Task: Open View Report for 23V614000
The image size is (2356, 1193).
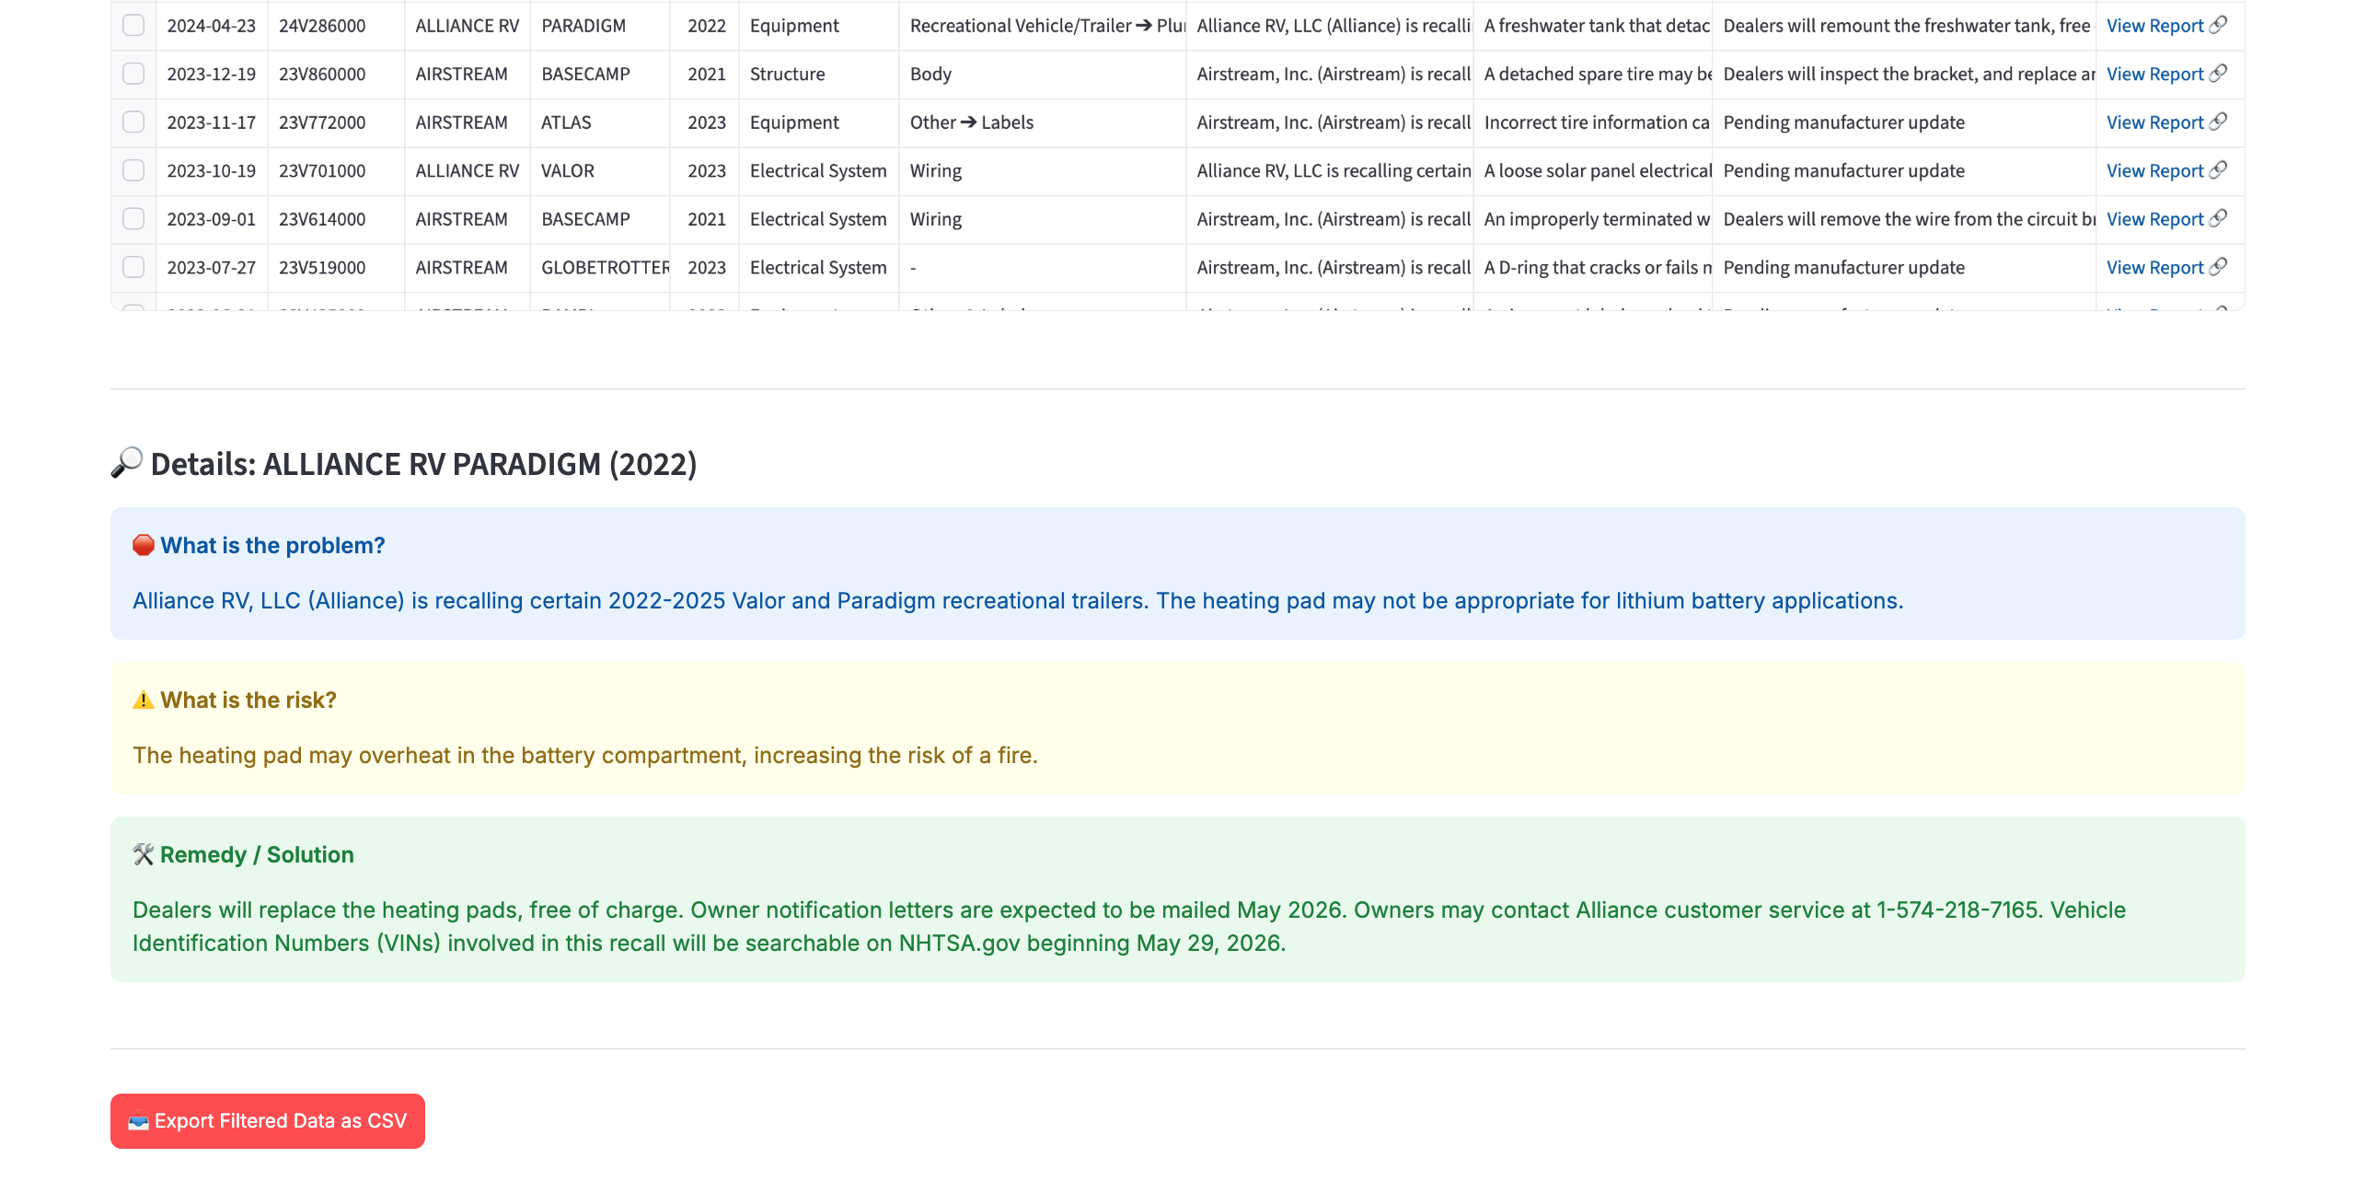Action: click(x=2154, y=219)
